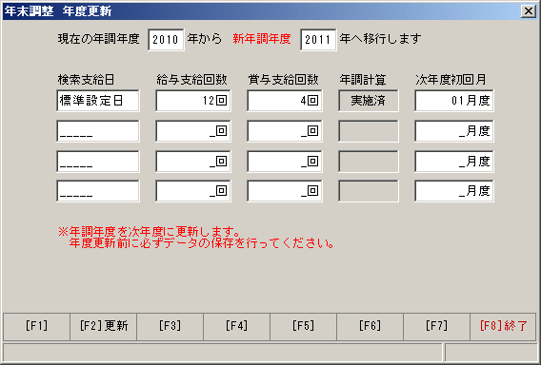This screenshot has width=541, height=365.
Task: Click the [F8]終了 button
Action: pos(503,326)
